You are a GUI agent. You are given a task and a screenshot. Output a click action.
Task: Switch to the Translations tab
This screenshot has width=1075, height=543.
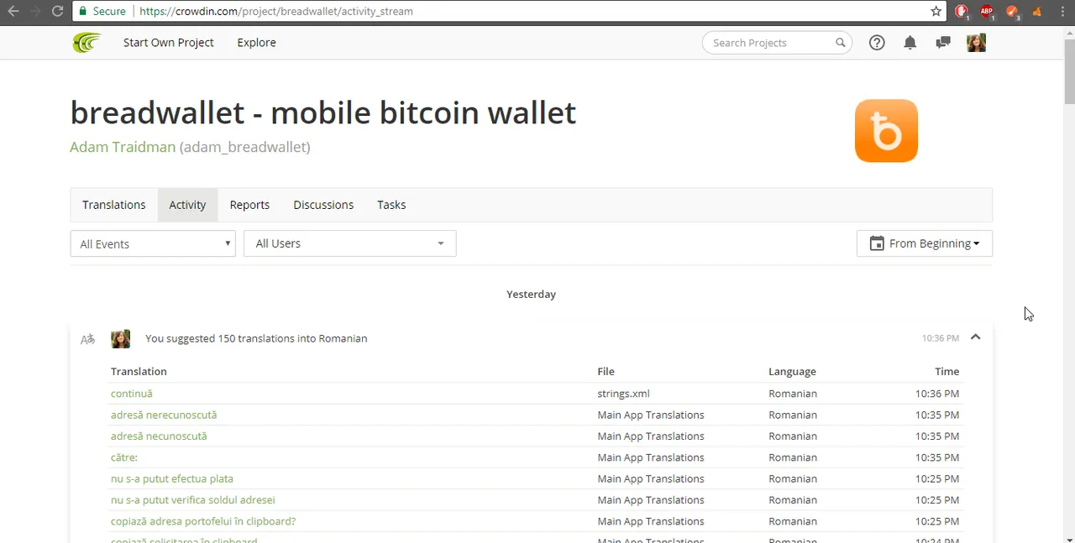point(113,205)
